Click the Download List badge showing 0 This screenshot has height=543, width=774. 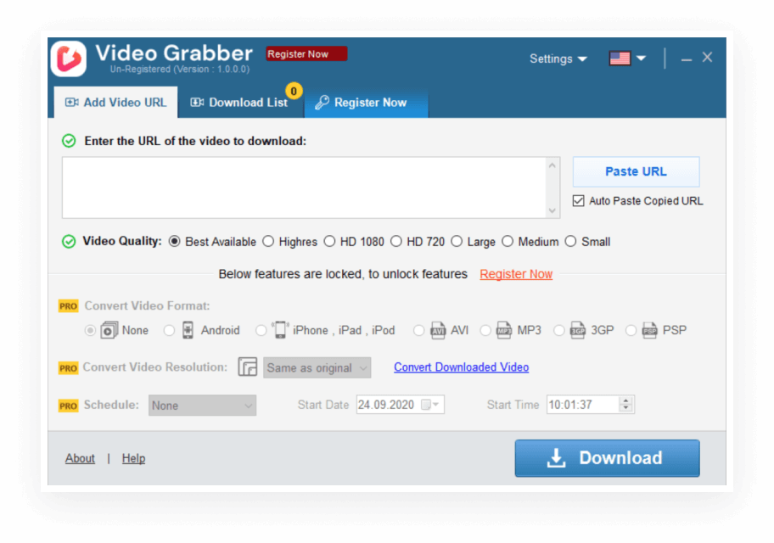point(294,91)
